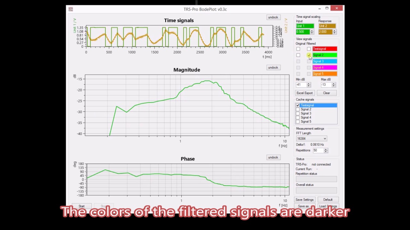This screenshot has width=410, height=230.
Task: Click the Overall status progress bar
Action: click(x=316, y=190)
